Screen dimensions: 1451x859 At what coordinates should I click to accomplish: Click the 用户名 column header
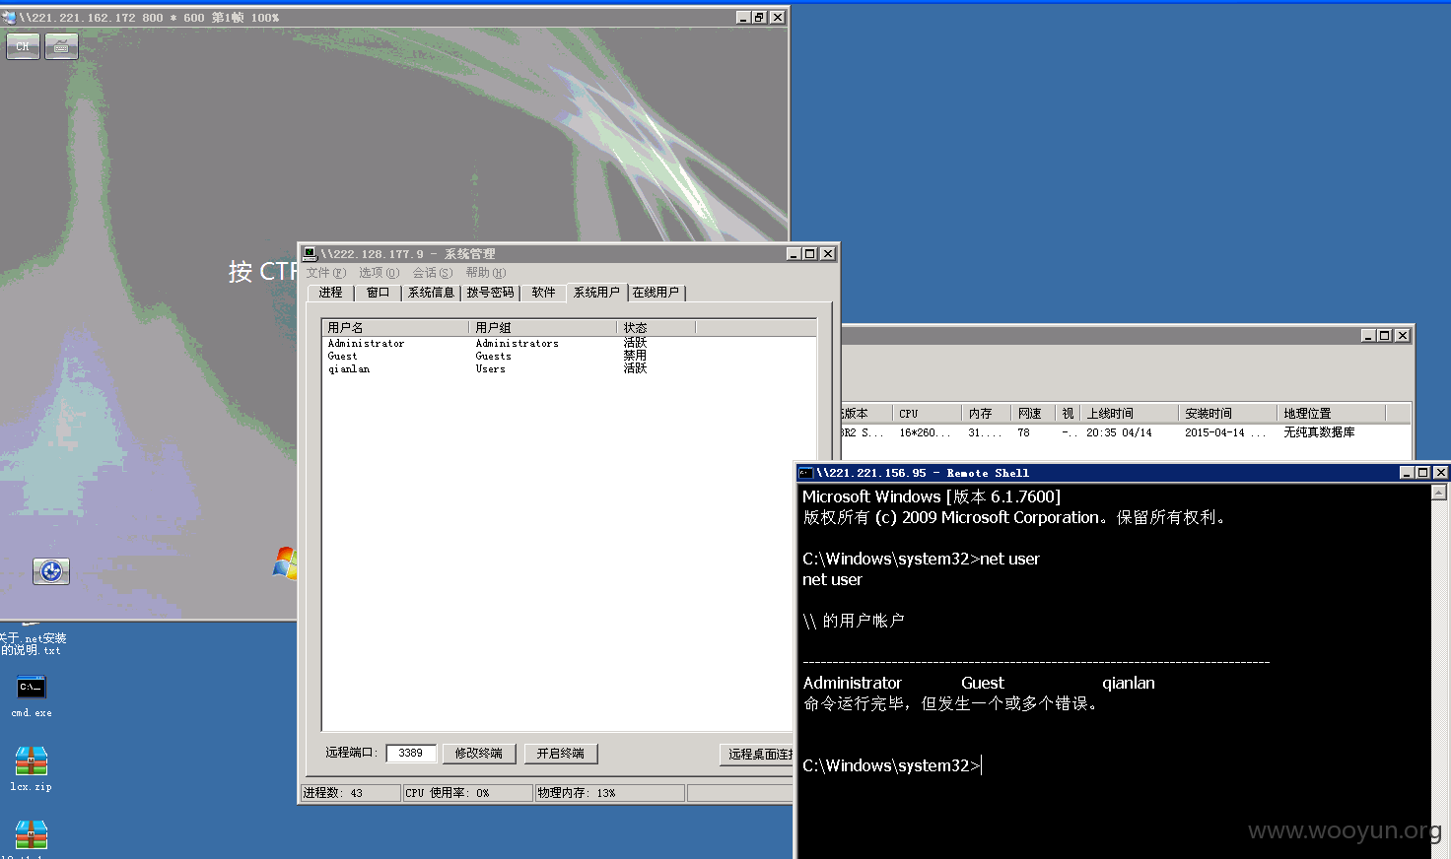pos(395,327)
